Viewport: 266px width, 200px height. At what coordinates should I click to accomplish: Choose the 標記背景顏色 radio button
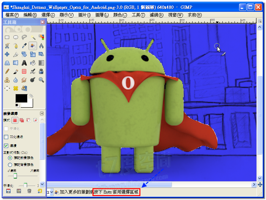point(10,165)
